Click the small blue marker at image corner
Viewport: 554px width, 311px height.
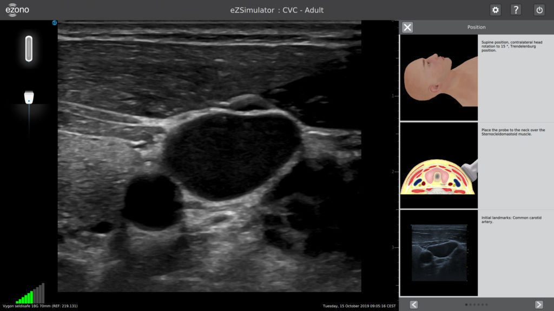click(x=55, y=23)
